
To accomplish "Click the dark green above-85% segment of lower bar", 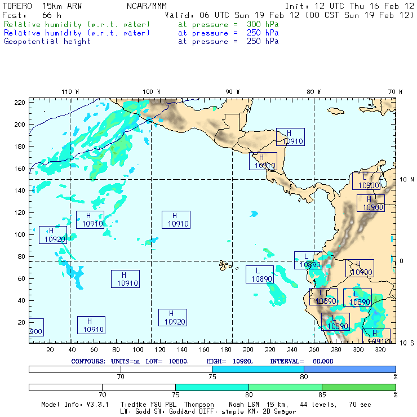I will pos(359,387).
